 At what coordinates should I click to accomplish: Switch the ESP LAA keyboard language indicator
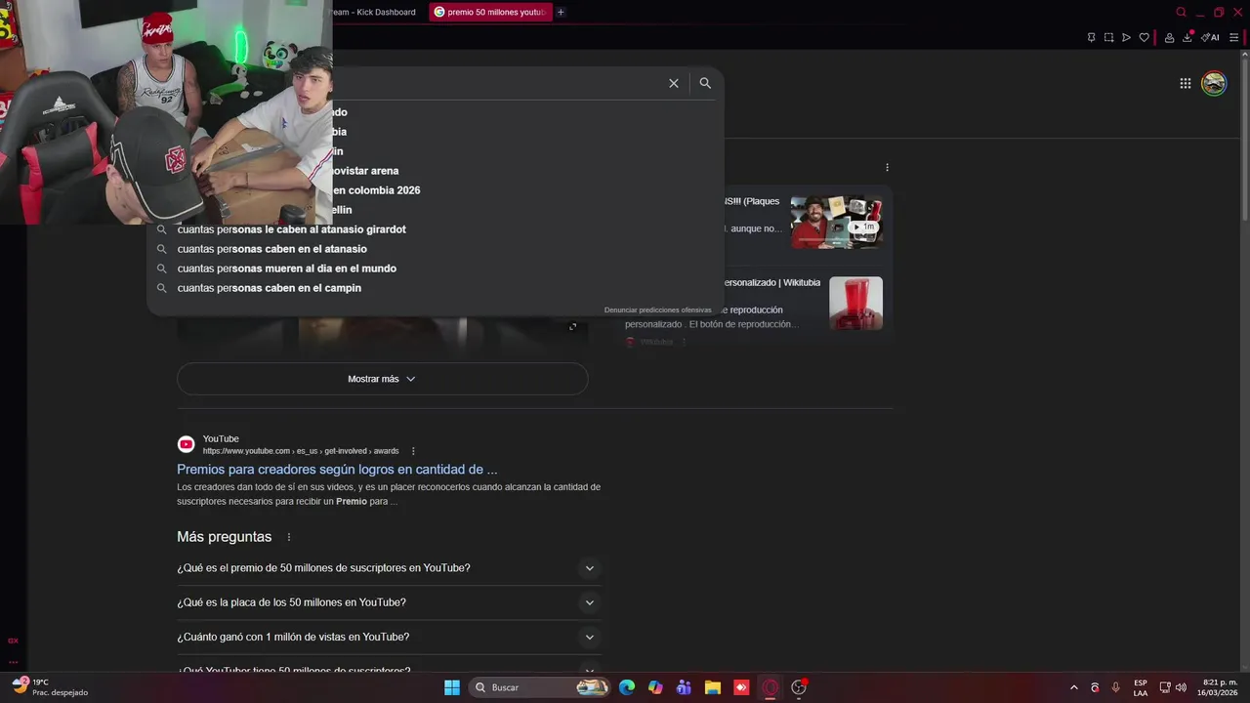point(1141,687)
